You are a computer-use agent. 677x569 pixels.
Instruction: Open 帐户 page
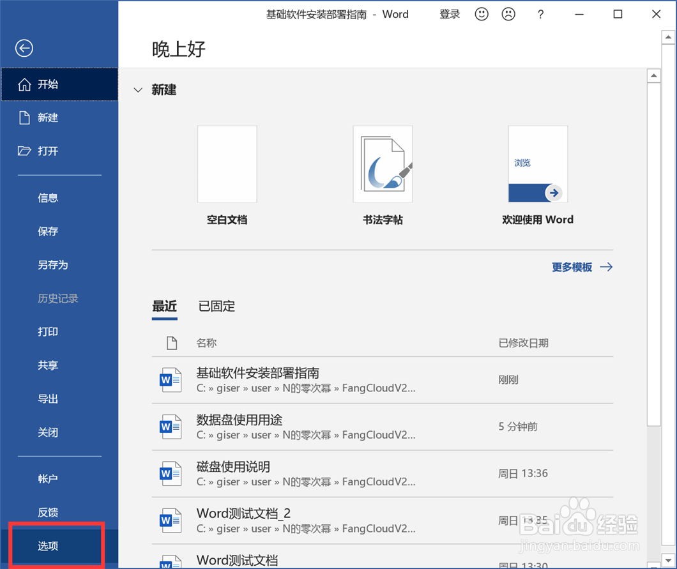(x=59, y=479)
